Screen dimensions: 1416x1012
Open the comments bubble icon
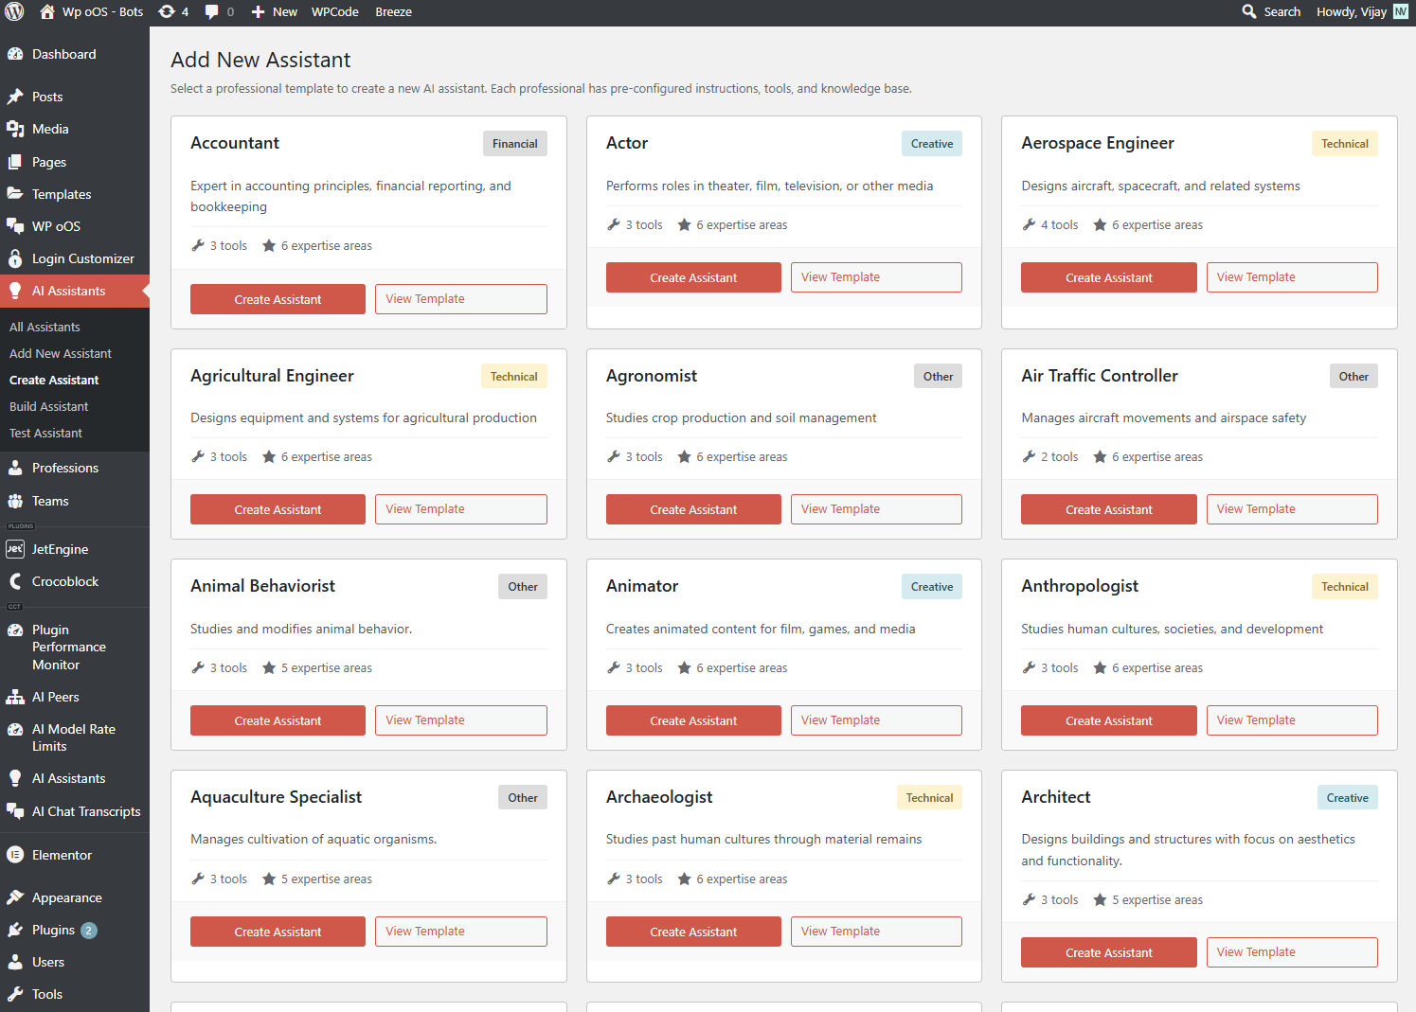pyautogui.click(x=211, y=11)
